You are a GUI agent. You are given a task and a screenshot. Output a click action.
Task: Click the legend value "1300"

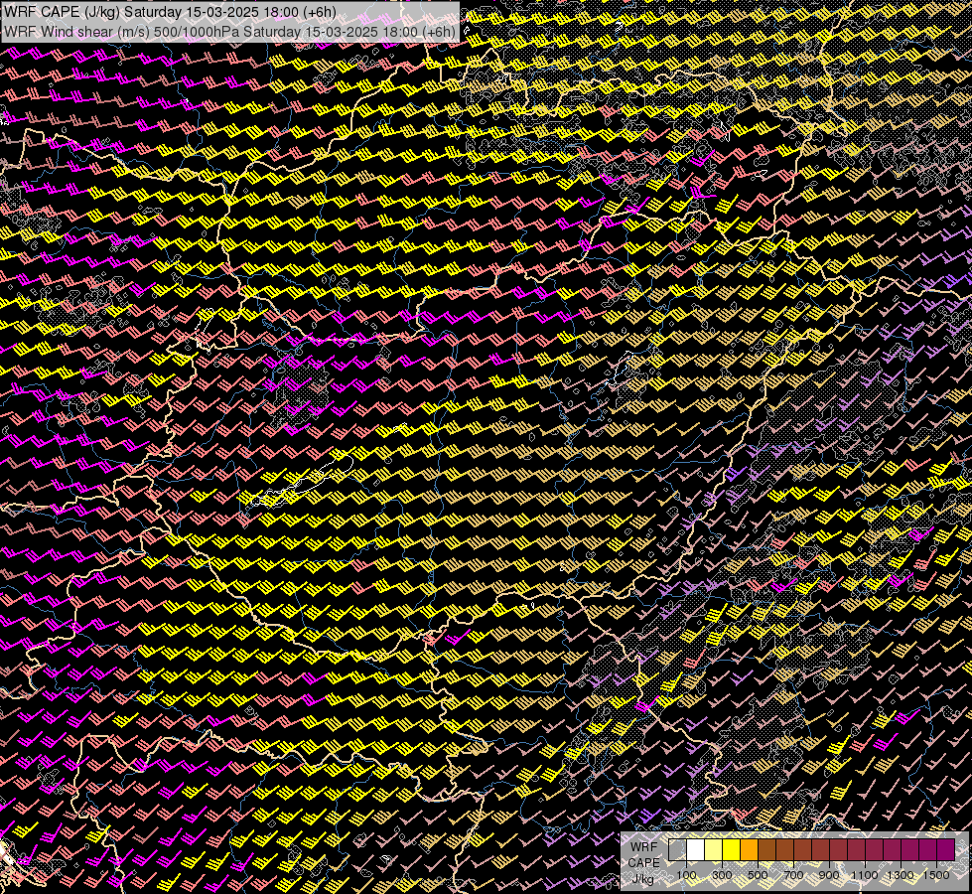coord(901,875)
